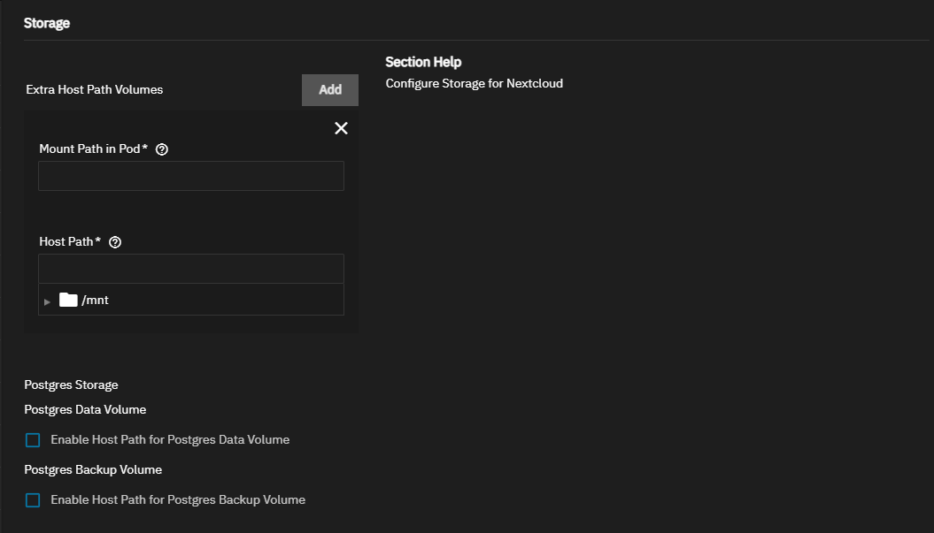934x533 pixels.
Task: Click the Extra Host Path Volumes label
Action: coord(94,90)
